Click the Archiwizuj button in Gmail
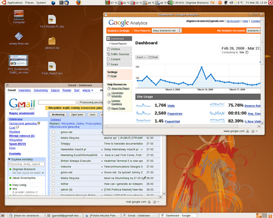Image resolution: width=273 pixels, height=218 pixels. point(58,114)
